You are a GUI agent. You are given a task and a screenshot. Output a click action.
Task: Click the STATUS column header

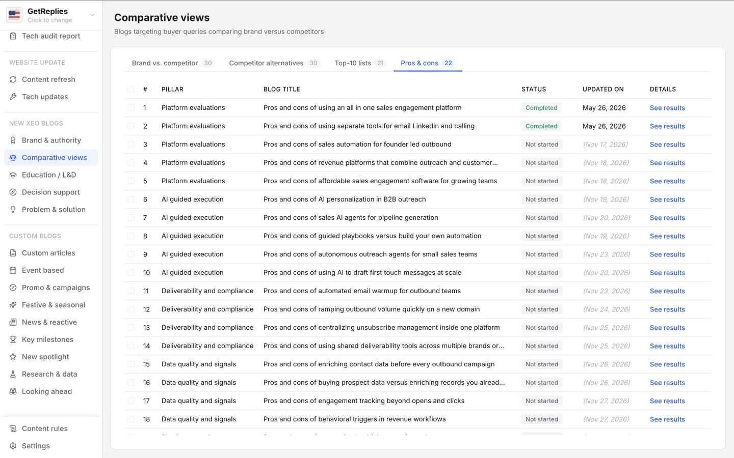[534, 89]
